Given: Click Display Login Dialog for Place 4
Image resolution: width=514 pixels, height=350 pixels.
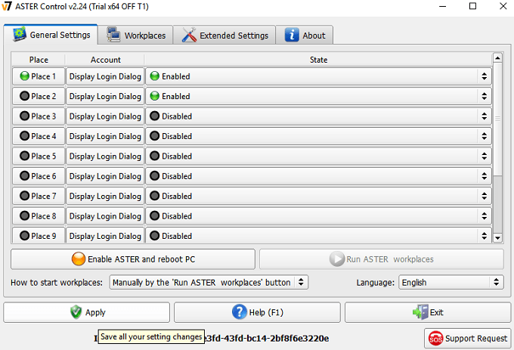Looking at the screenshot, I should click(105, 136).
